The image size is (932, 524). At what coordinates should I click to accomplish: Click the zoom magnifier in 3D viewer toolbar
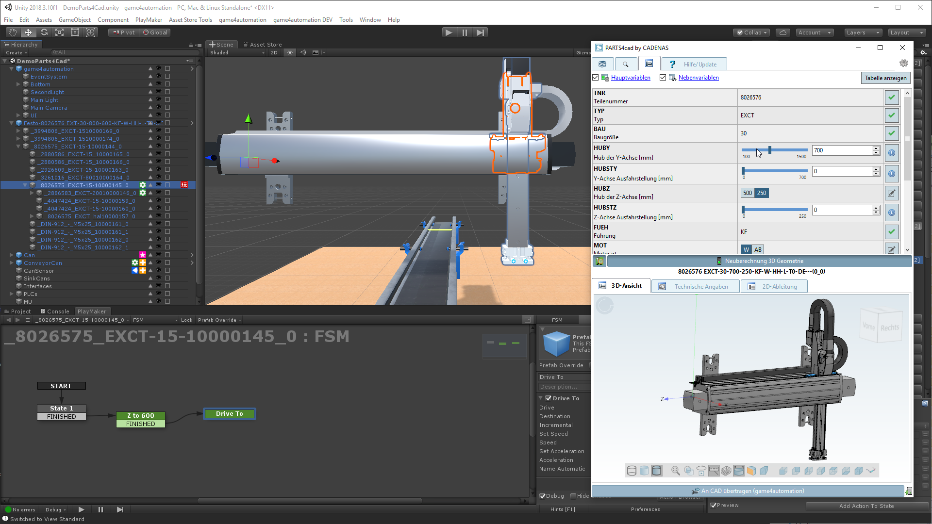click(675, 470)
